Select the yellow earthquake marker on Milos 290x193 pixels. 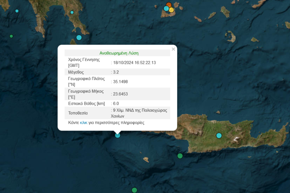coord(171,10)
